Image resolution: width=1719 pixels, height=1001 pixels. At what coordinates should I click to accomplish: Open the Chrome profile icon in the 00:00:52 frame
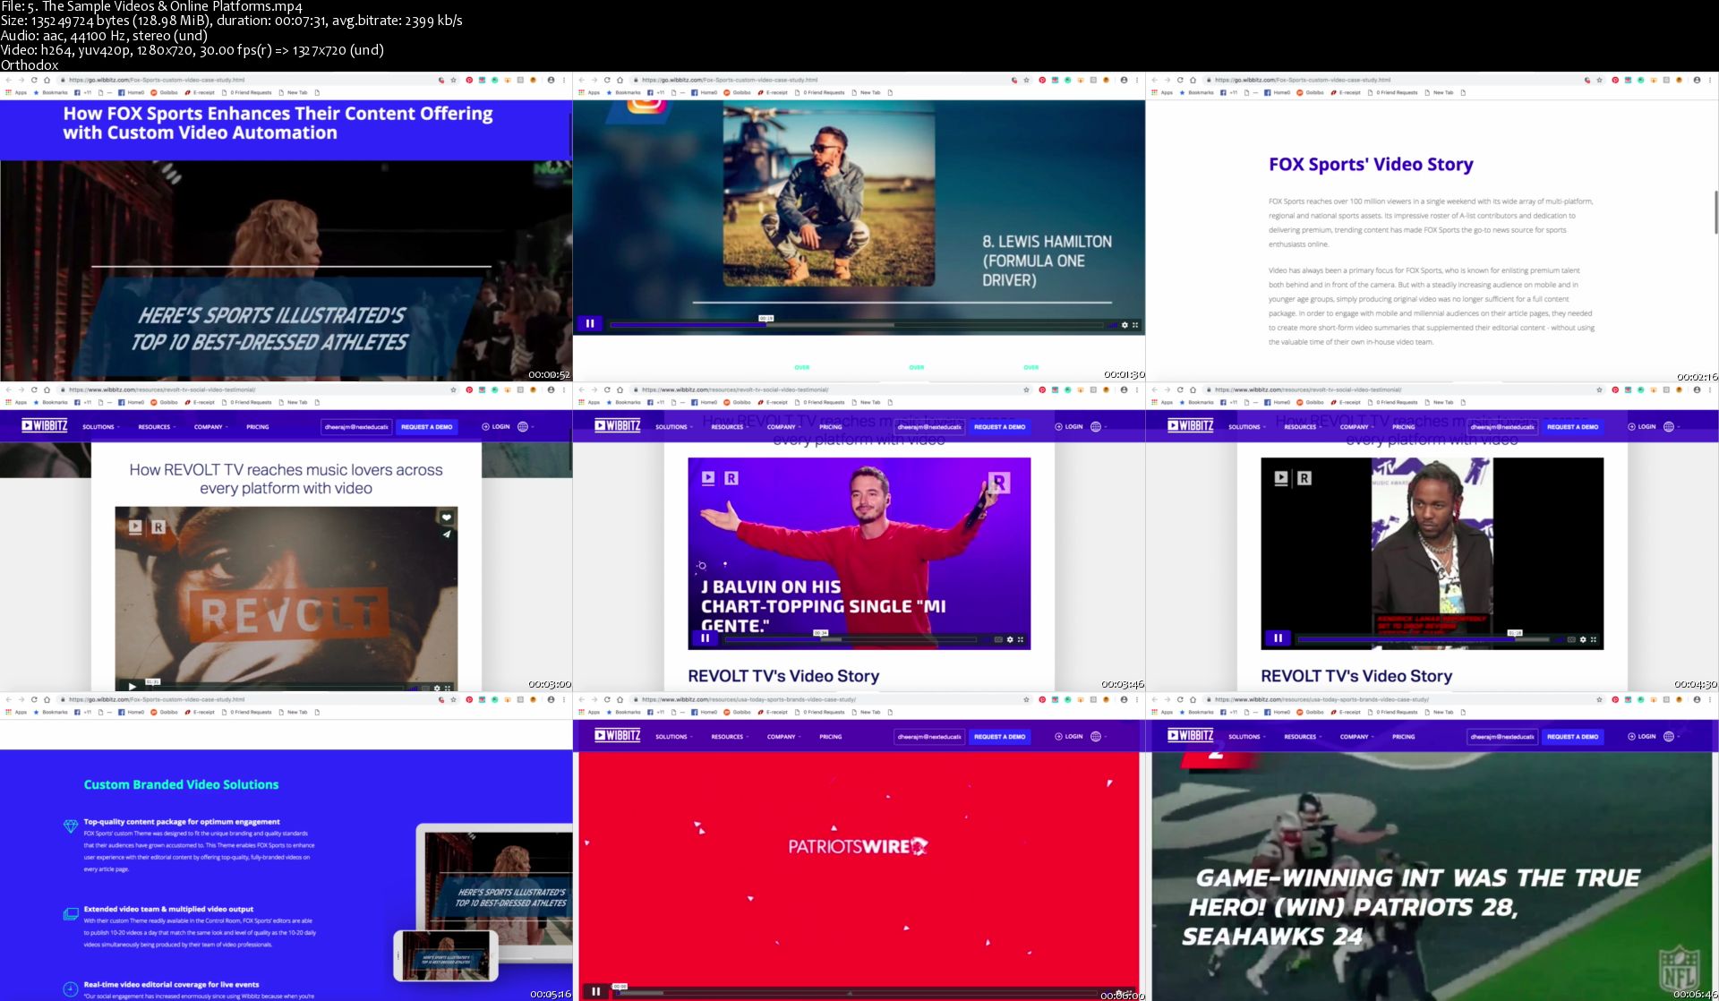tap(551, 80)
